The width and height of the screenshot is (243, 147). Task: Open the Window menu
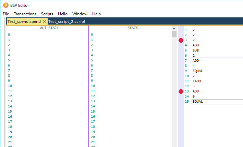point(80,14)
